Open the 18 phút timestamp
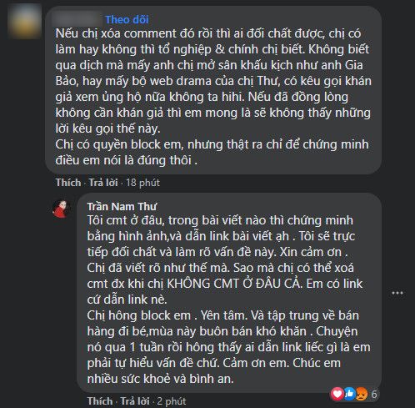Image resolution: width=415 pixels, height=408 pixels. pyautogui.click(x=142, y=183)
